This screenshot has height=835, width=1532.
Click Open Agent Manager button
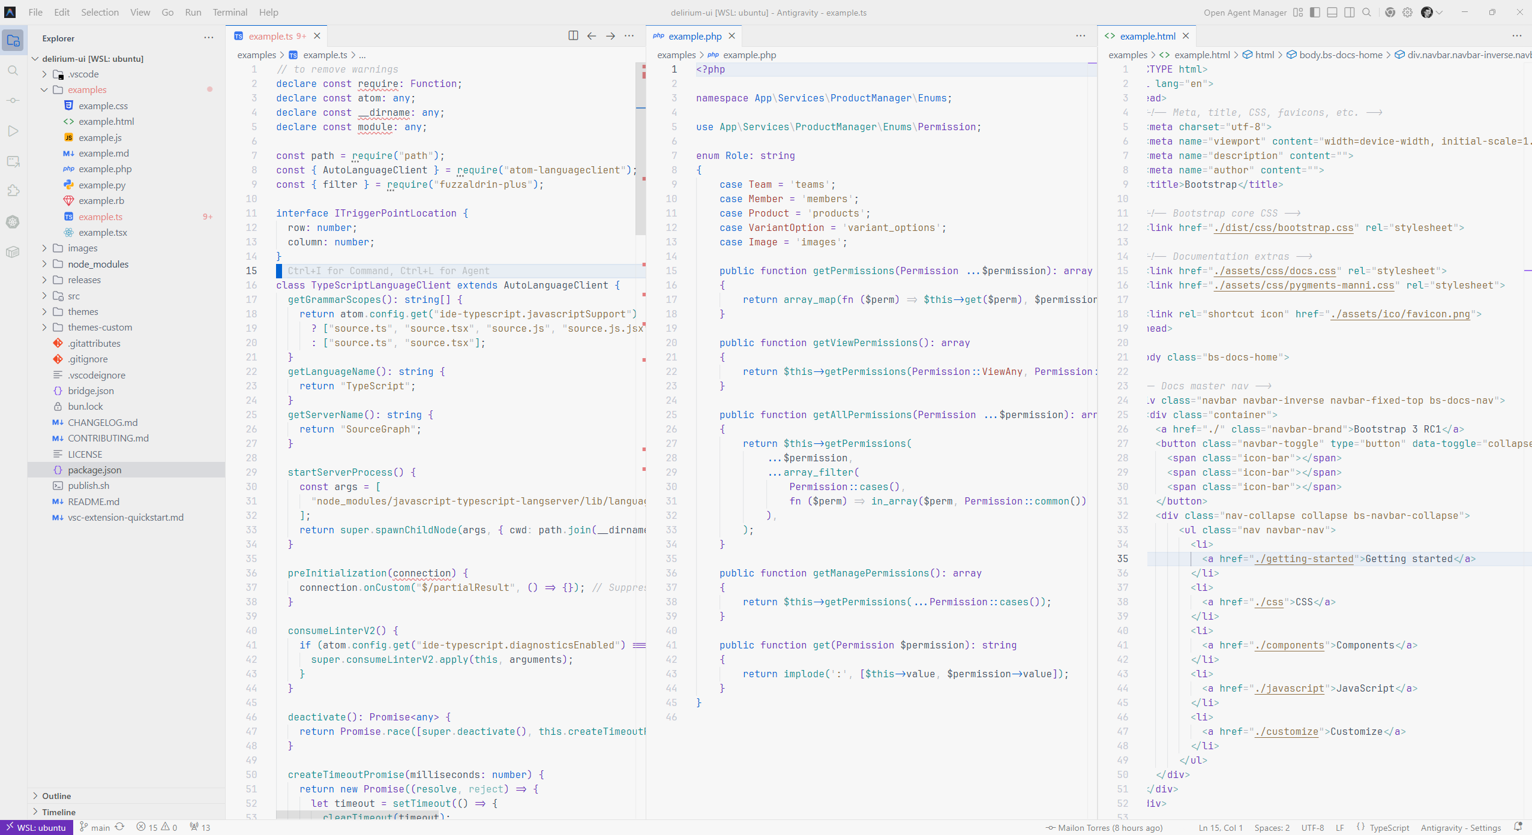[x=1245, y=13]
